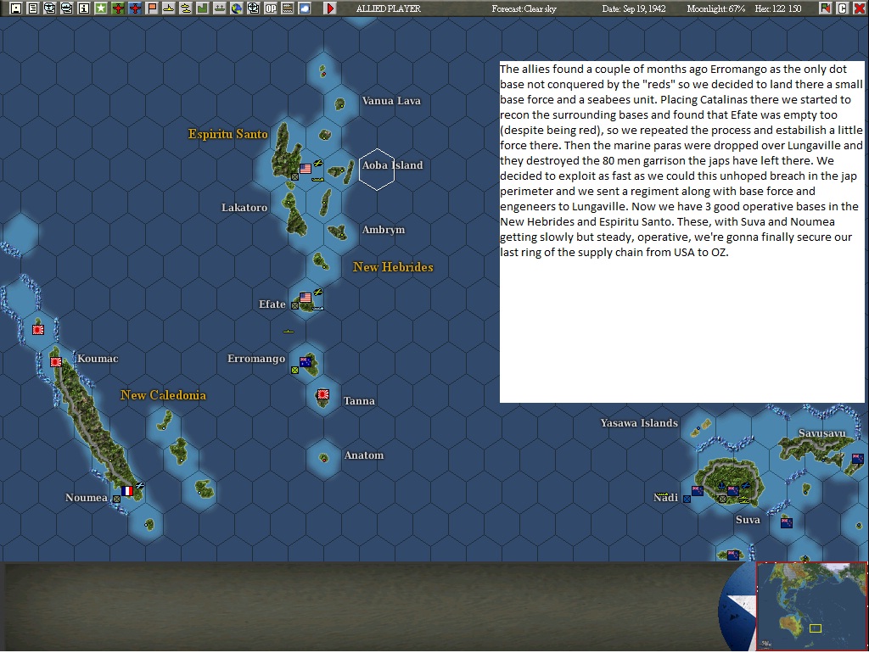Select red plane on green background icon
The height and width of the screenshot is (664, 869).
pos(118,8)
